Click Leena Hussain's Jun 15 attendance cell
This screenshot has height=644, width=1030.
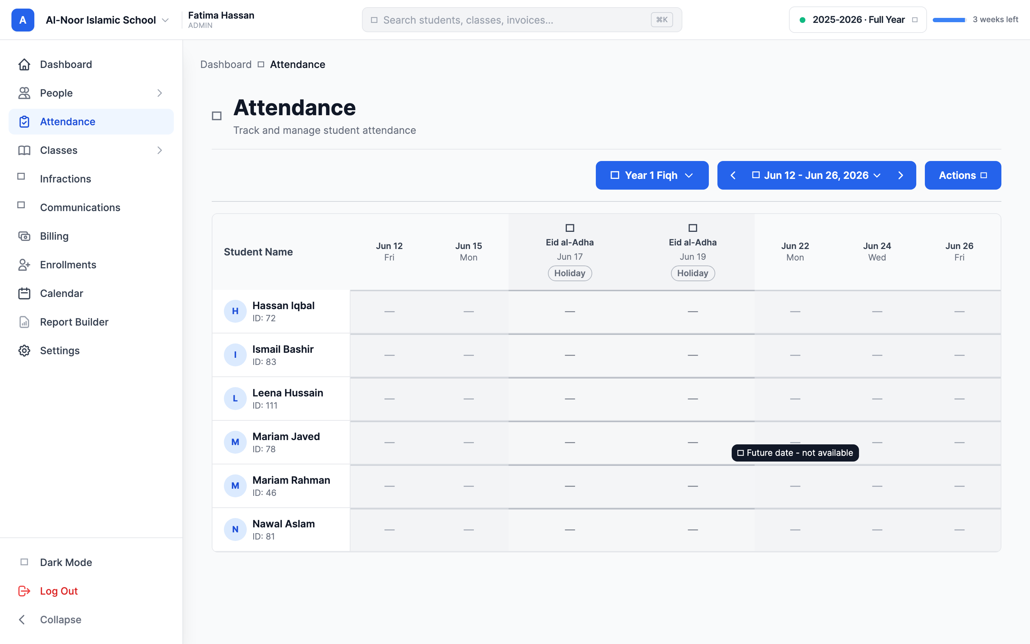469,399
